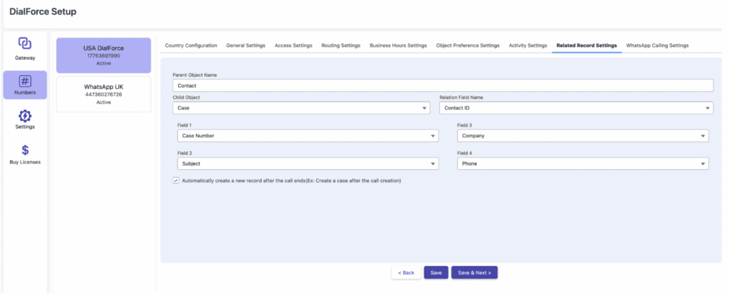The image size is (729, 293).
Task: Click the Parent Object Name input field
Action: click(443, 85)
